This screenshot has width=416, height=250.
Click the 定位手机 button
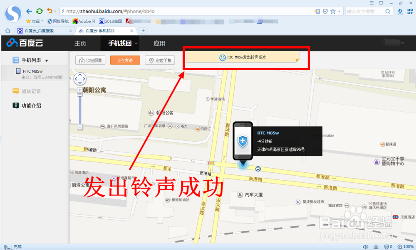[160, 60]
